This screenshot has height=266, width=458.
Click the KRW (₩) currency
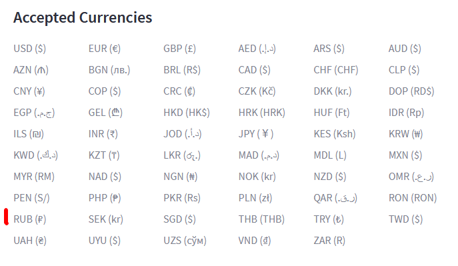click(x=406, y=134)
